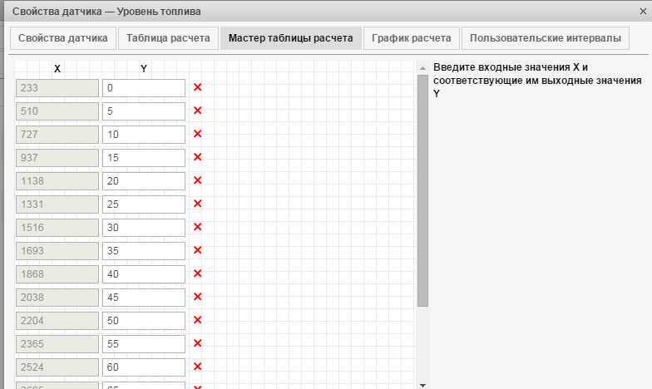Click the Y field containing 25

coord(143,204)
